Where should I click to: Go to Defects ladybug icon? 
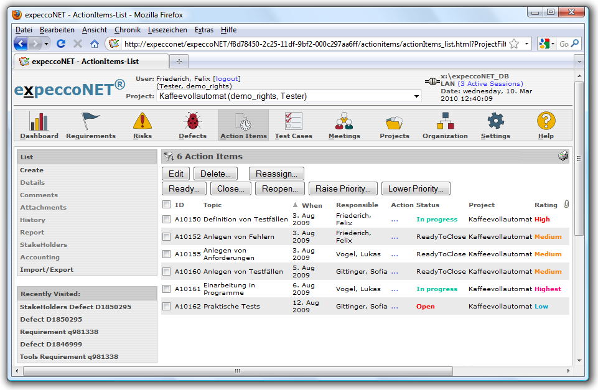[192, 121]
